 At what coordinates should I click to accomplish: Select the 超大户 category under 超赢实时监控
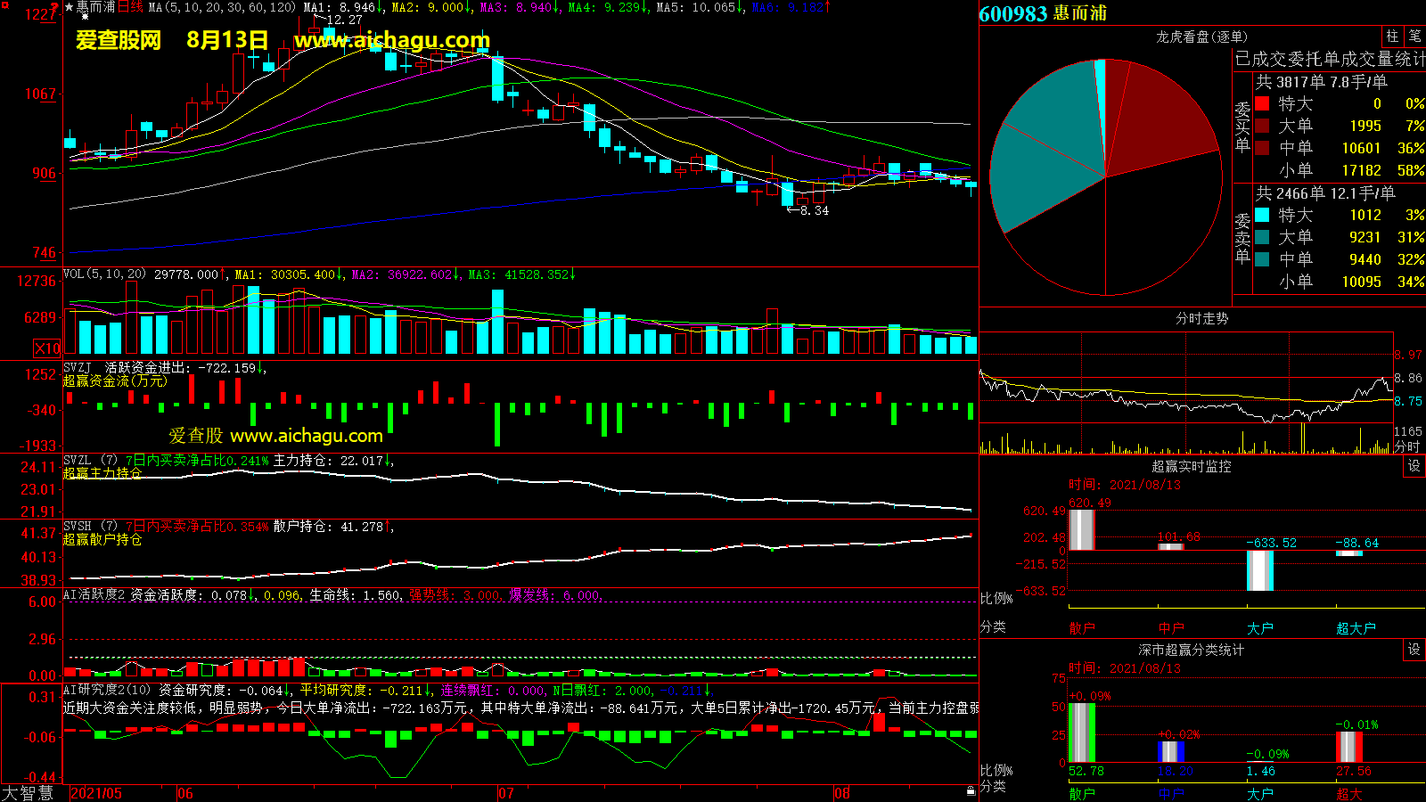pyautogui.click(x=1356, y=628)
